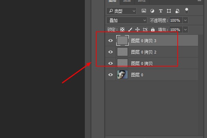Click the lock position move icon

[137, 30]
